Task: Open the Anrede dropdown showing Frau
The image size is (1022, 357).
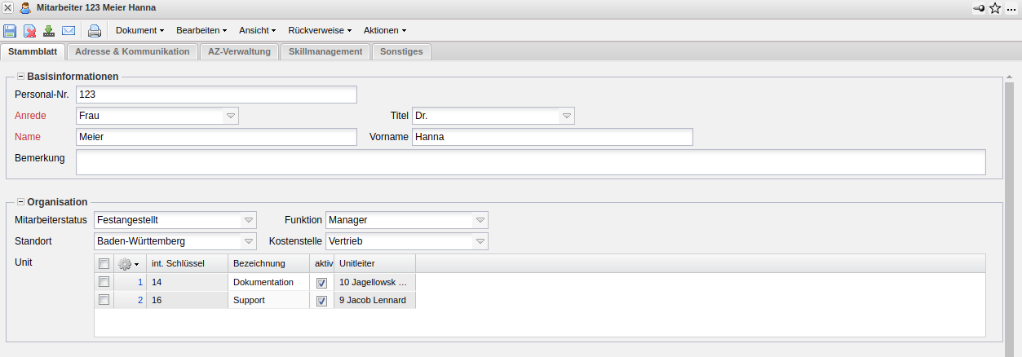Action: pyautogui.click(x=231, y=117)
